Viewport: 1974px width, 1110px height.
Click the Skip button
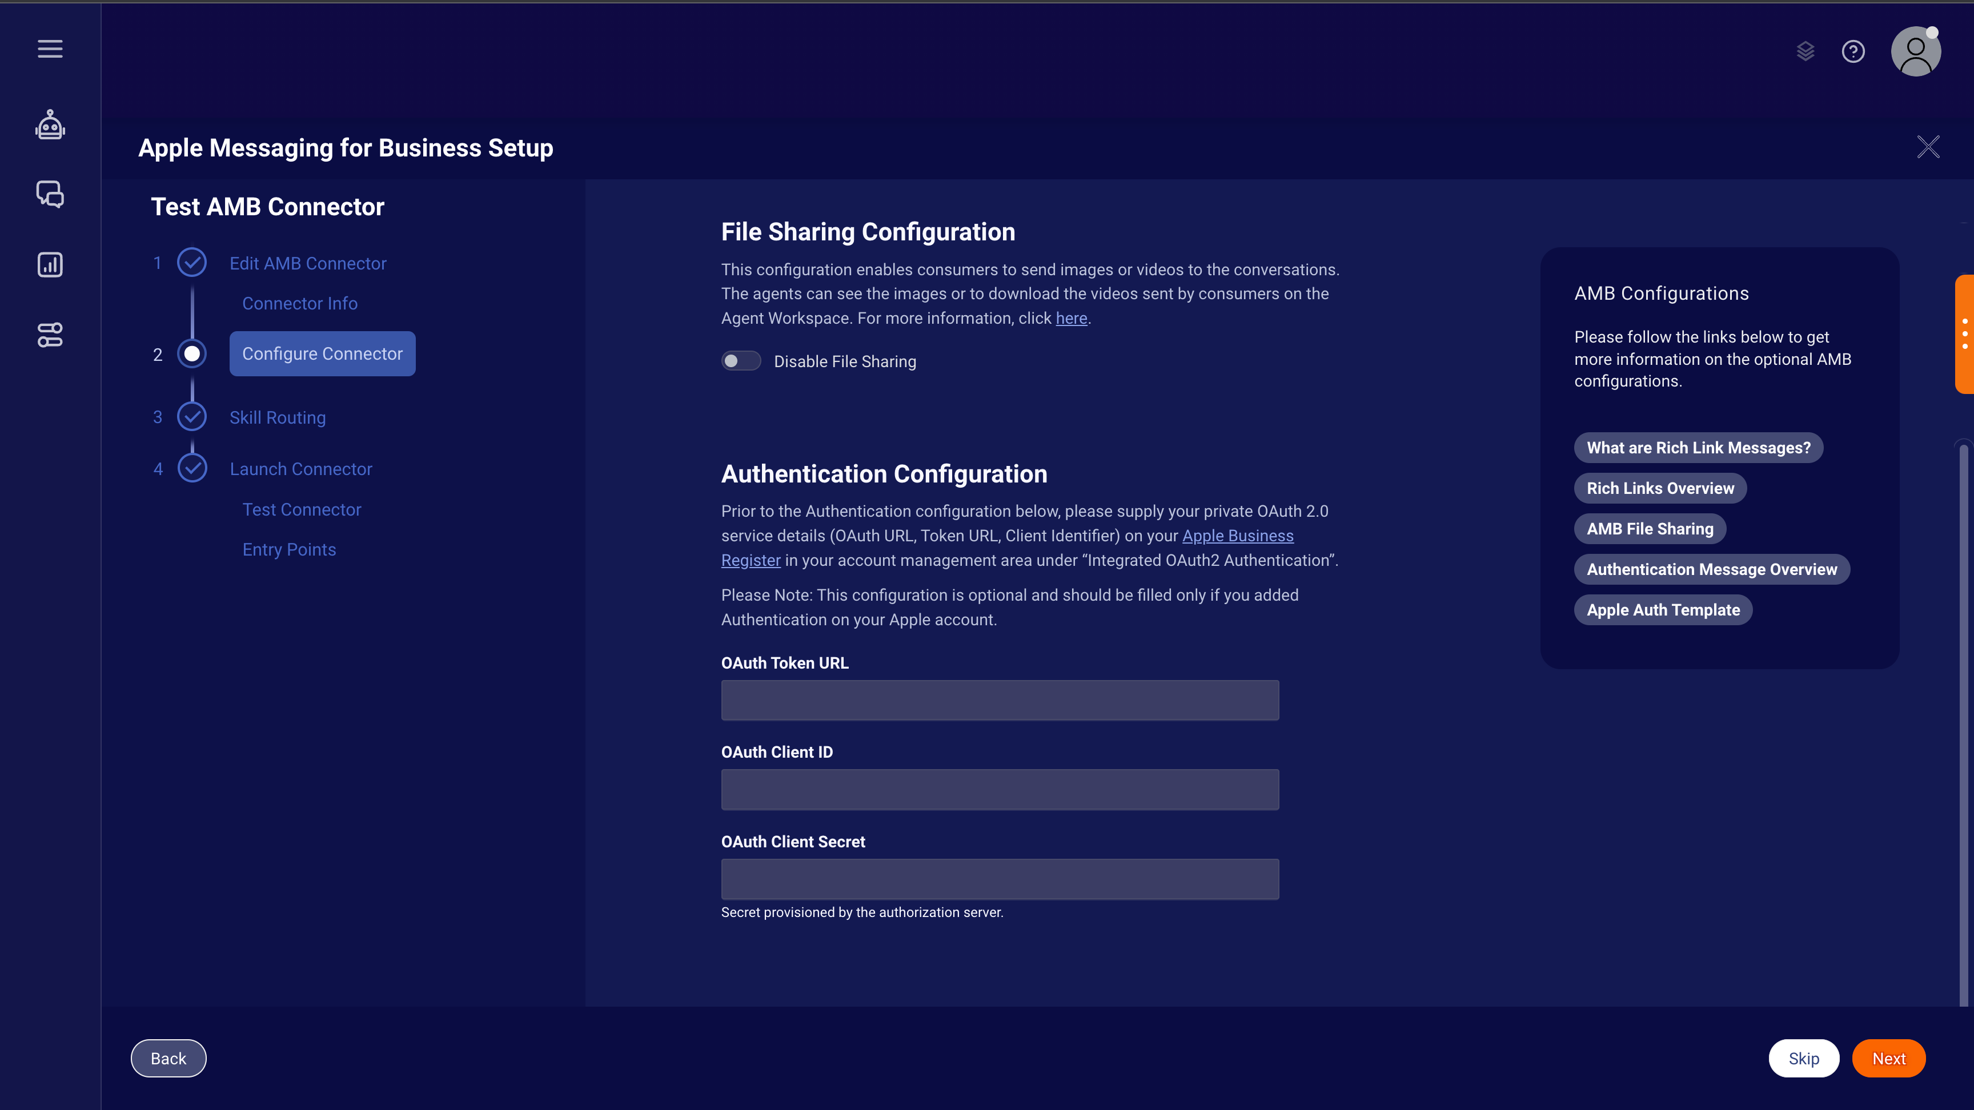(x=1803, y=1058)
